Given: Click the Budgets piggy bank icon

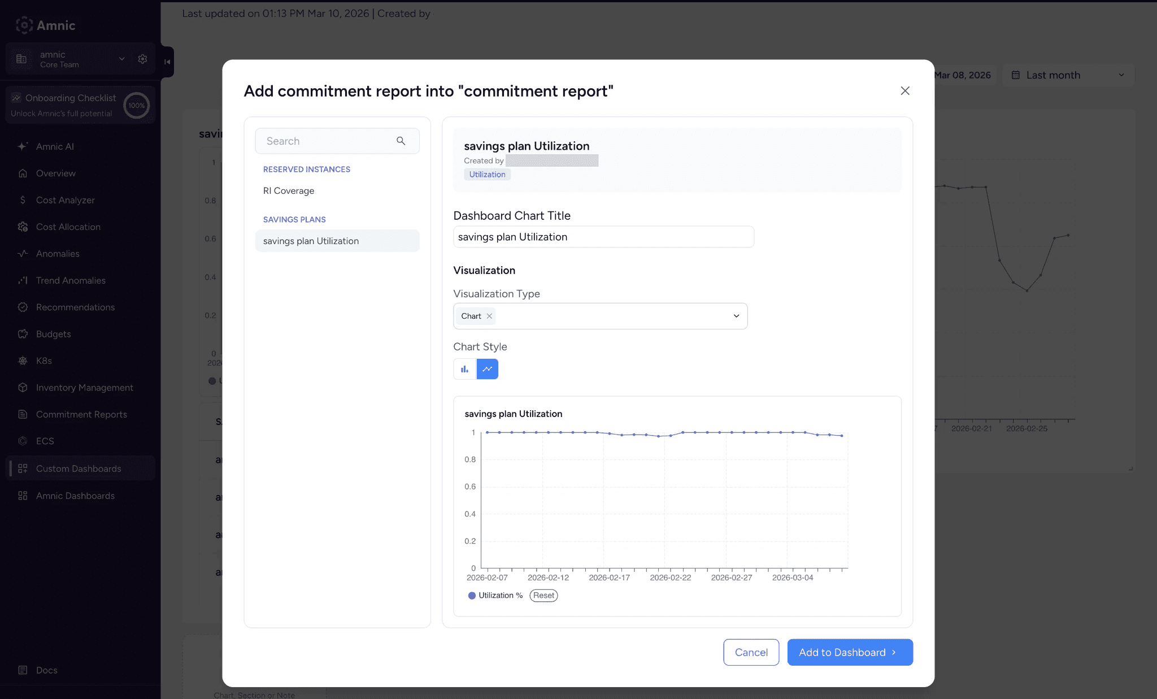Looking at the screenshot, I should click(x=23, y=334).
